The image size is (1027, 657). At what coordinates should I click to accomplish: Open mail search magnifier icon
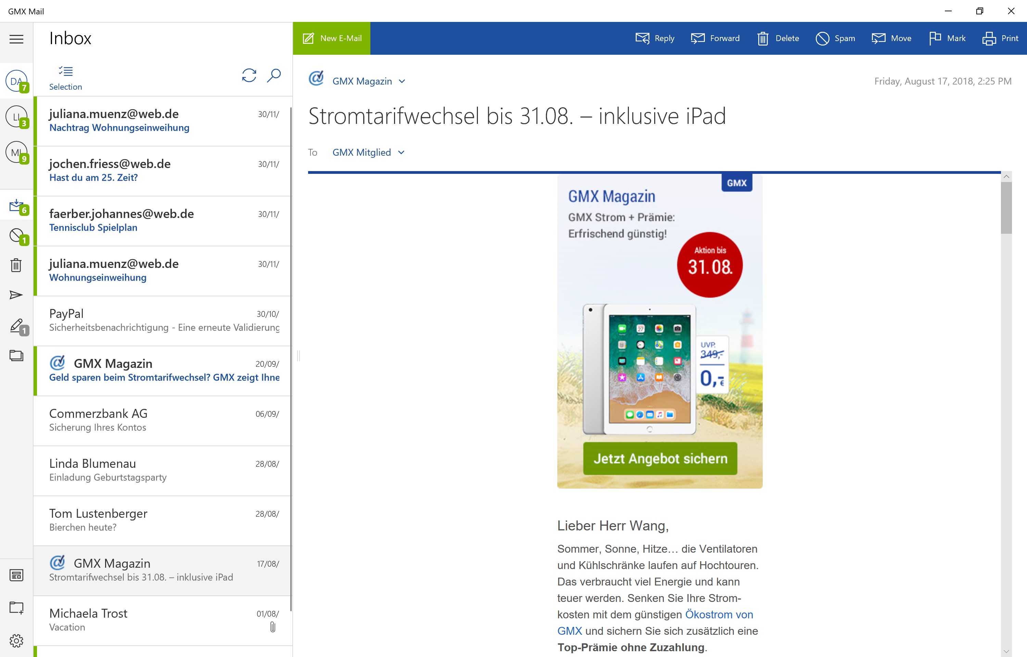pyautogui.click(x=274, y=76)
